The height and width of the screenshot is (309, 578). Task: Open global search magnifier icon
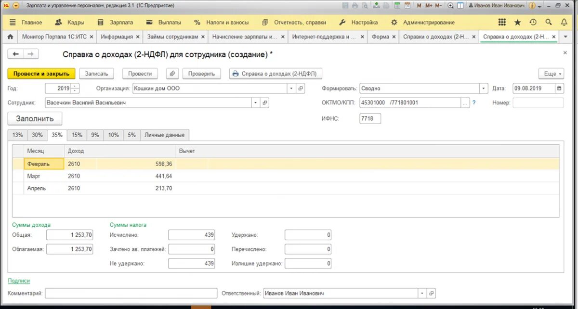click(548, 22)
